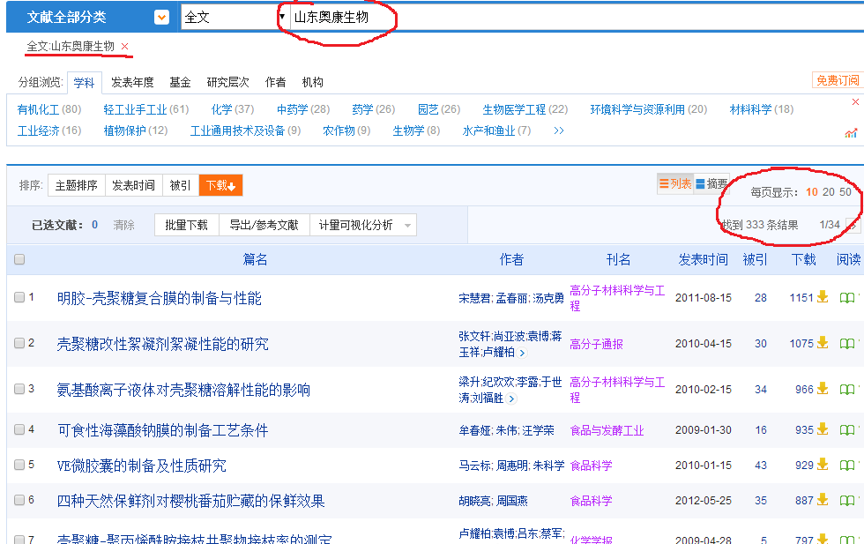The image size is (864, 544).
Task: Click the read icon for VE微胶囊 article
Action: 846,466
